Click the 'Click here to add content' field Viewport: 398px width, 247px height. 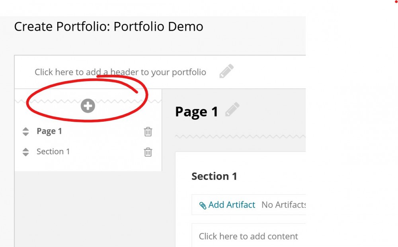(x=248, y=236)
